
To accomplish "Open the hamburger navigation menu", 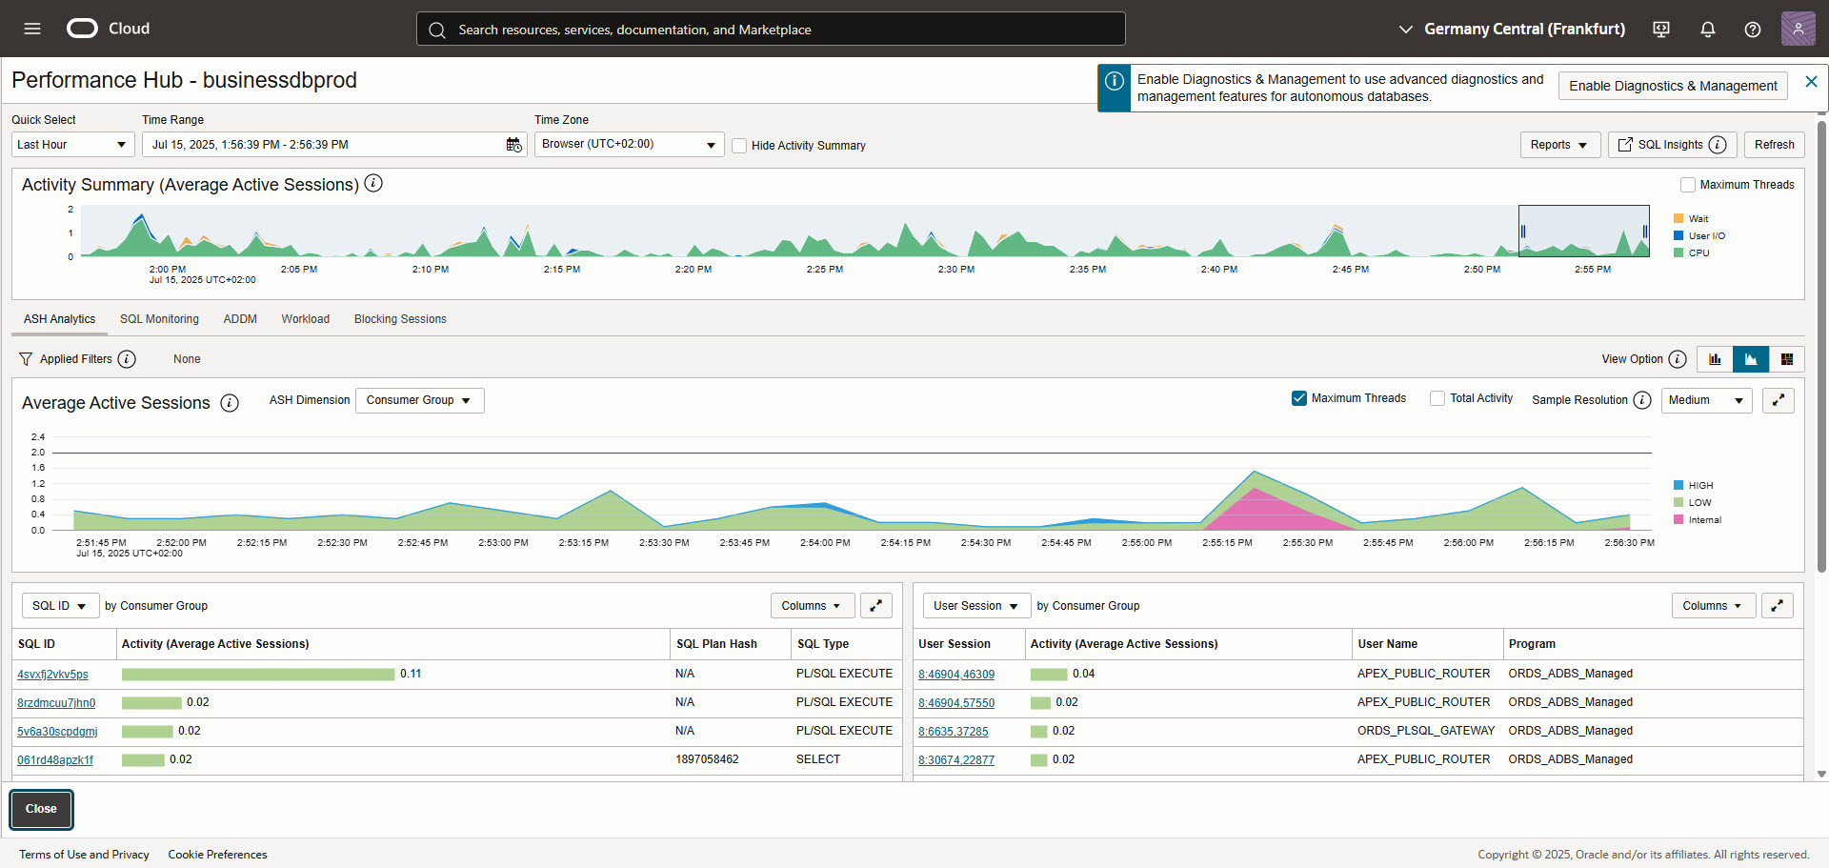I will click(32, 29).
